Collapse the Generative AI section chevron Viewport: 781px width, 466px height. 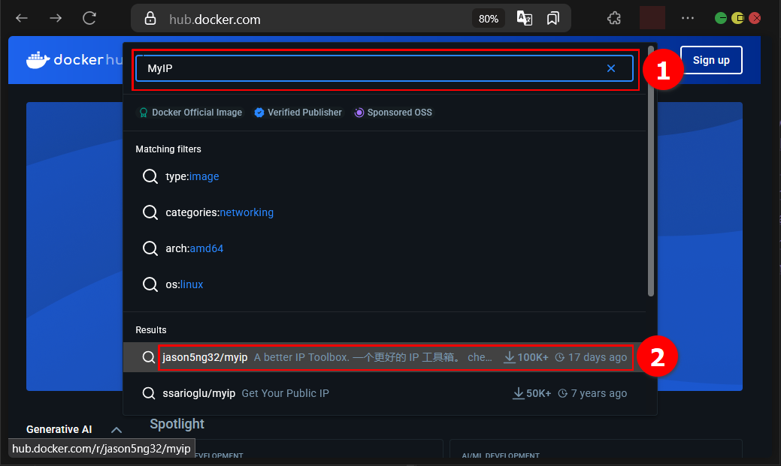point(117,430)
